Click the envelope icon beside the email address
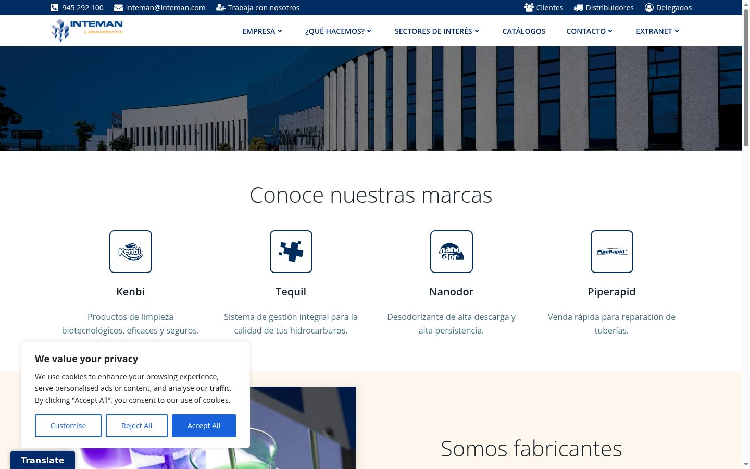The image size is (750, 469). pos(118,8)
